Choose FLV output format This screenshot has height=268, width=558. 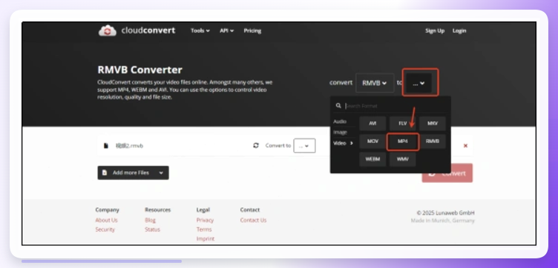click(x=402, y=124)
